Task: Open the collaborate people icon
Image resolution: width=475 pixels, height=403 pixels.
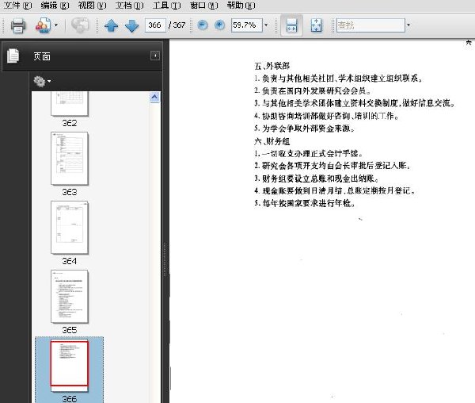Action: coord(43,25)
